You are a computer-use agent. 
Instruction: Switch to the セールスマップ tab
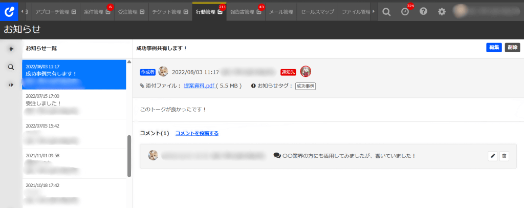(x=317, y=11)
